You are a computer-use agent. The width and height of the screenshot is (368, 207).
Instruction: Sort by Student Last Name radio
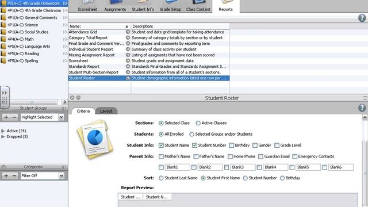click(x=161, y=178)
